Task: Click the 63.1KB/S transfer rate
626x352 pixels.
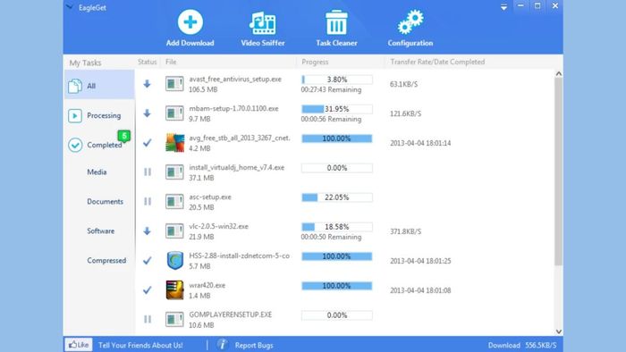Action: pyautogui.click(x=403, y=84)
